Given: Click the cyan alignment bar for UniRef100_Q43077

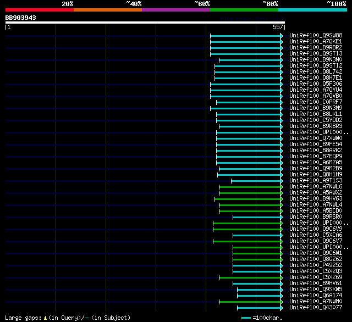Looking at the screenshot, I should 258,308.
